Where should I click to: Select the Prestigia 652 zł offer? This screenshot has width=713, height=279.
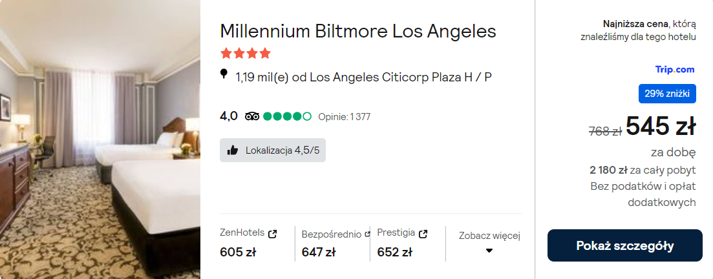coord(394,252)
